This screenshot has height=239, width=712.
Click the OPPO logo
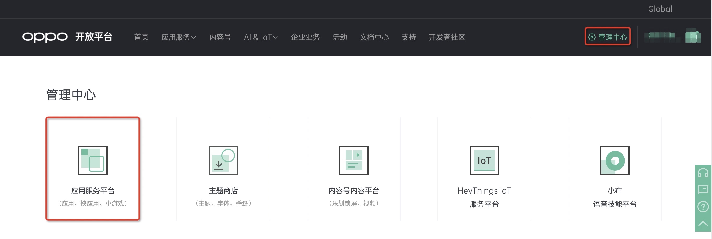coord(45,37)
